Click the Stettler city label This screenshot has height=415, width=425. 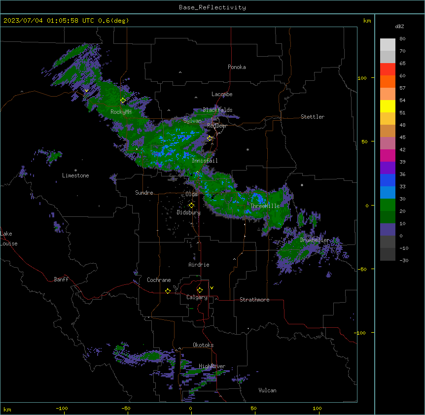313,117
